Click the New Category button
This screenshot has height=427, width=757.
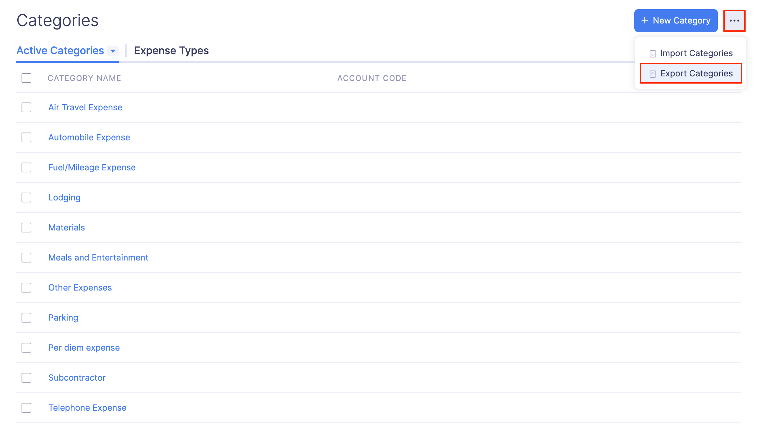[675, 20]
